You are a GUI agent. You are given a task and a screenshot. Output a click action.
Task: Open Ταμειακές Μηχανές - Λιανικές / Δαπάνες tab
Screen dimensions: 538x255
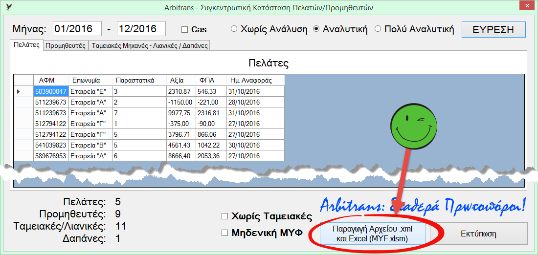pos(149,46)
